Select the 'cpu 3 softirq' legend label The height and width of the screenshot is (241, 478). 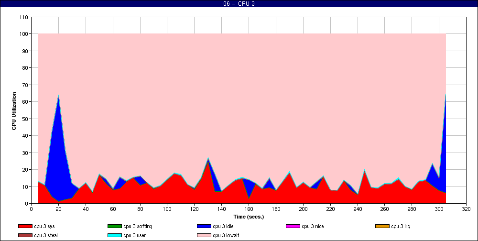tap(138, 226)
